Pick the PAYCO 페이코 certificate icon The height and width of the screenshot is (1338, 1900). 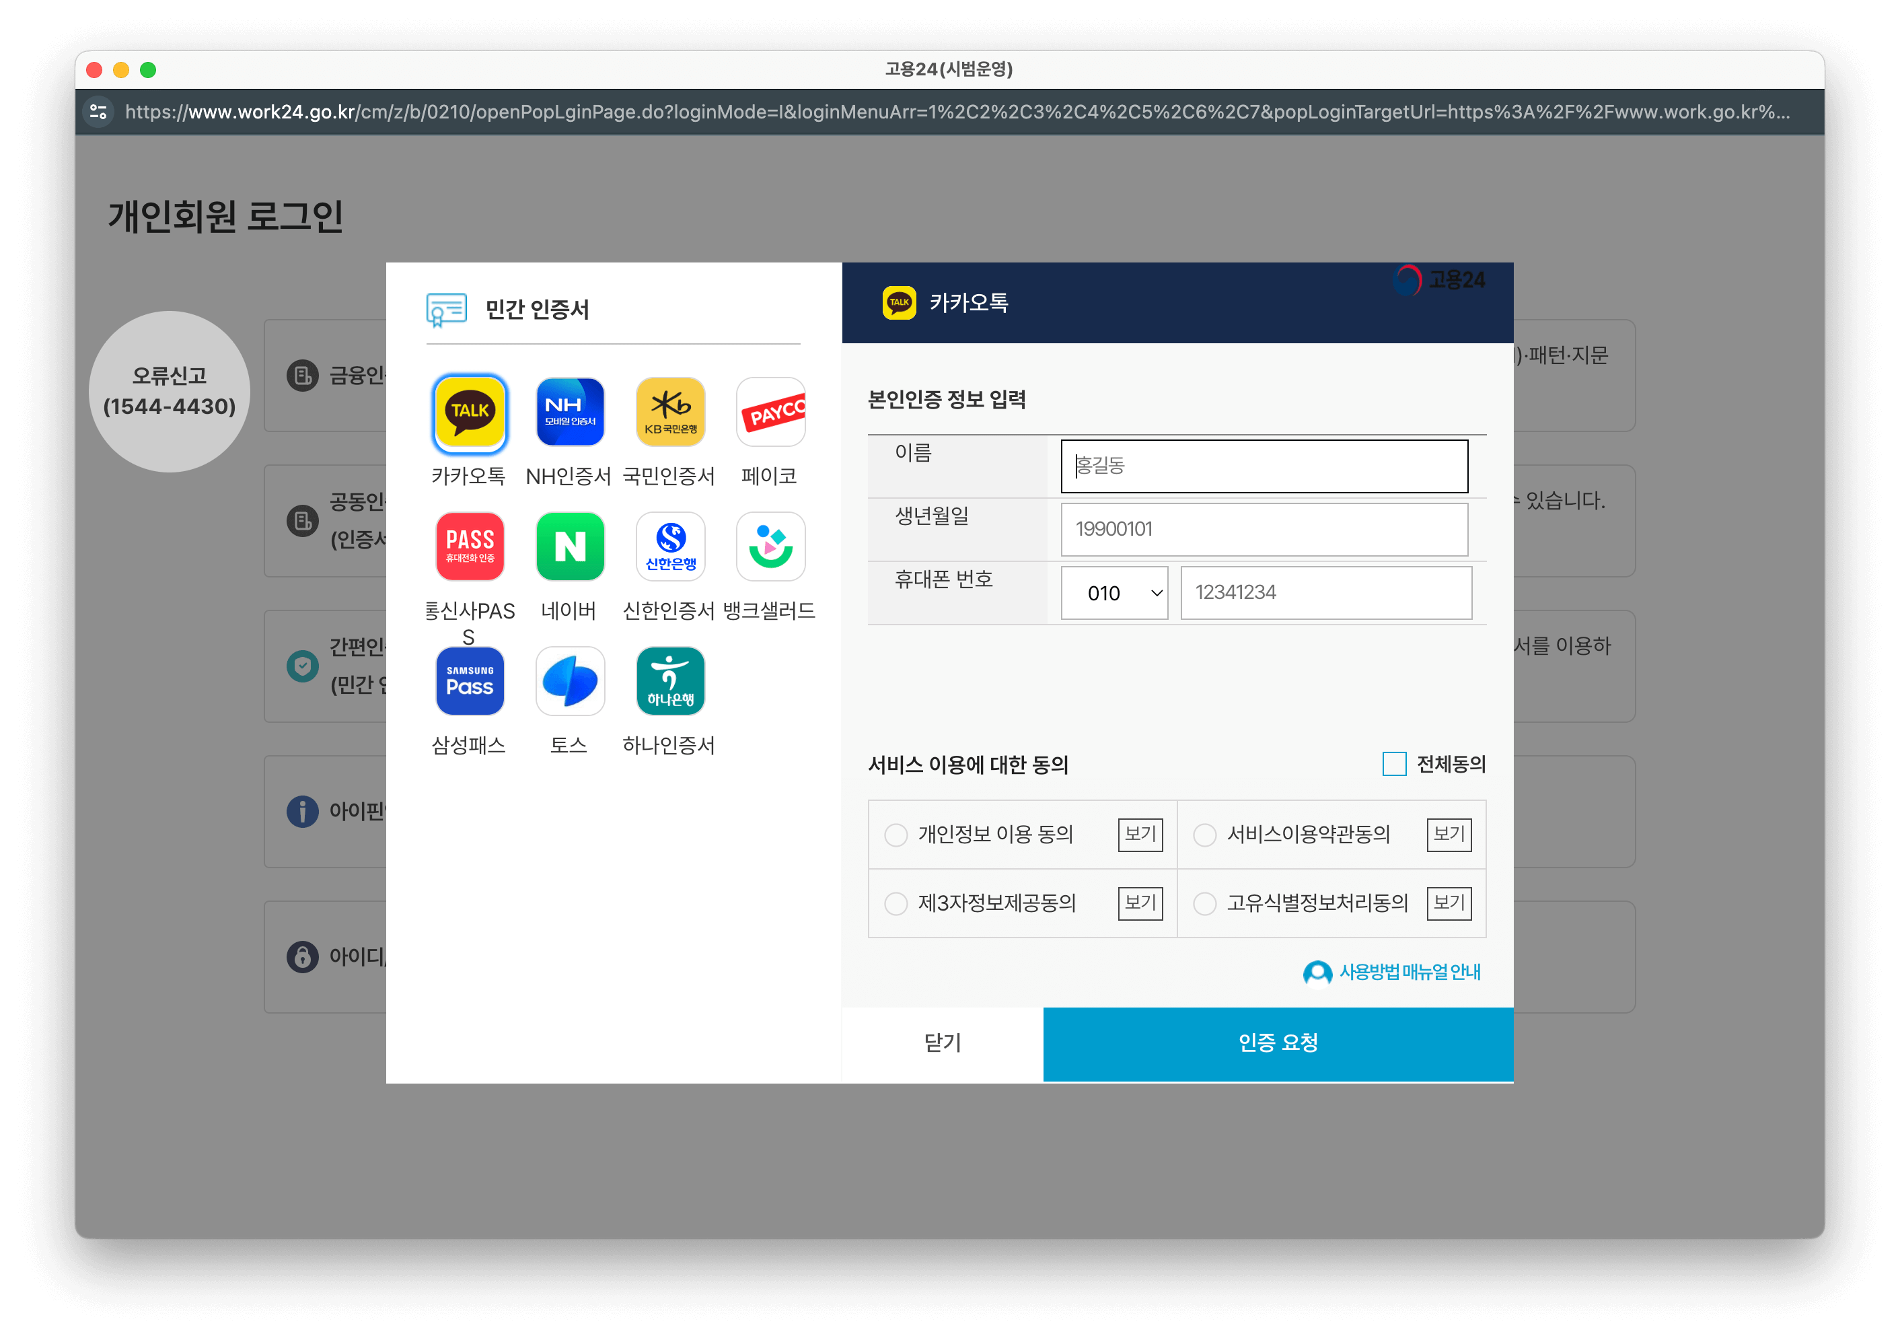pos(770,413)
